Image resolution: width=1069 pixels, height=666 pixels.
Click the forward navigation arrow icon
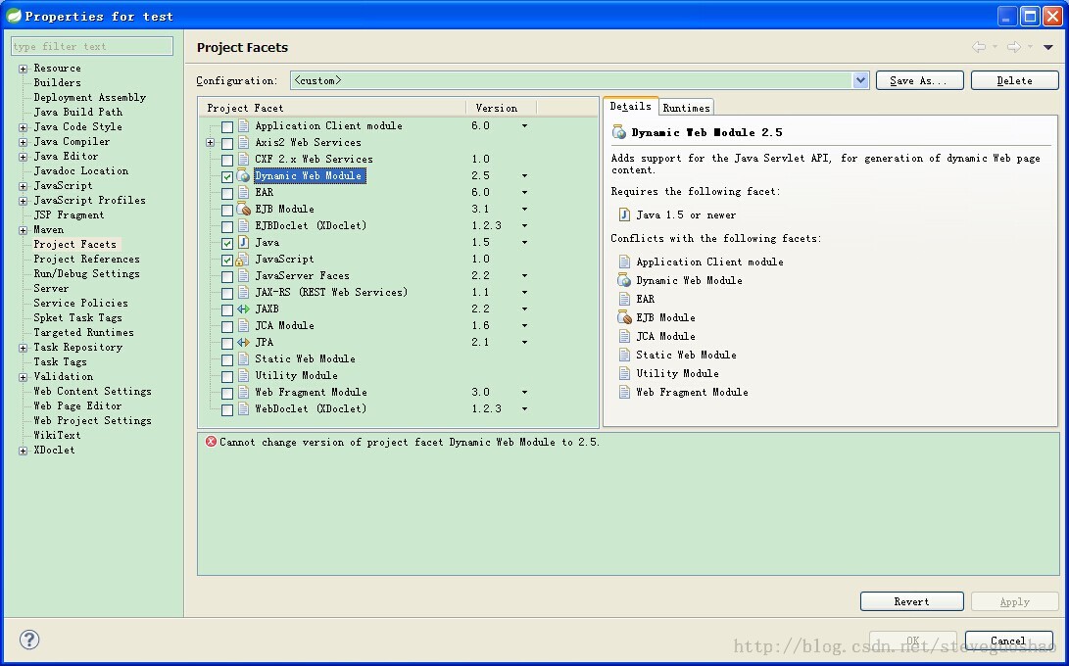click(1013, 47)
